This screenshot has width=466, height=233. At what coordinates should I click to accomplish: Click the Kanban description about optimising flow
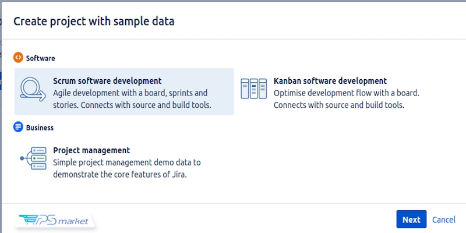pyautogui.click(x=346, y=99)
